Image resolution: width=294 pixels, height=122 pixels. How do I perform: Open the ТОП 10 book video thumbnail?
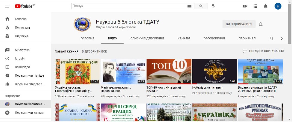coord(169,72)
